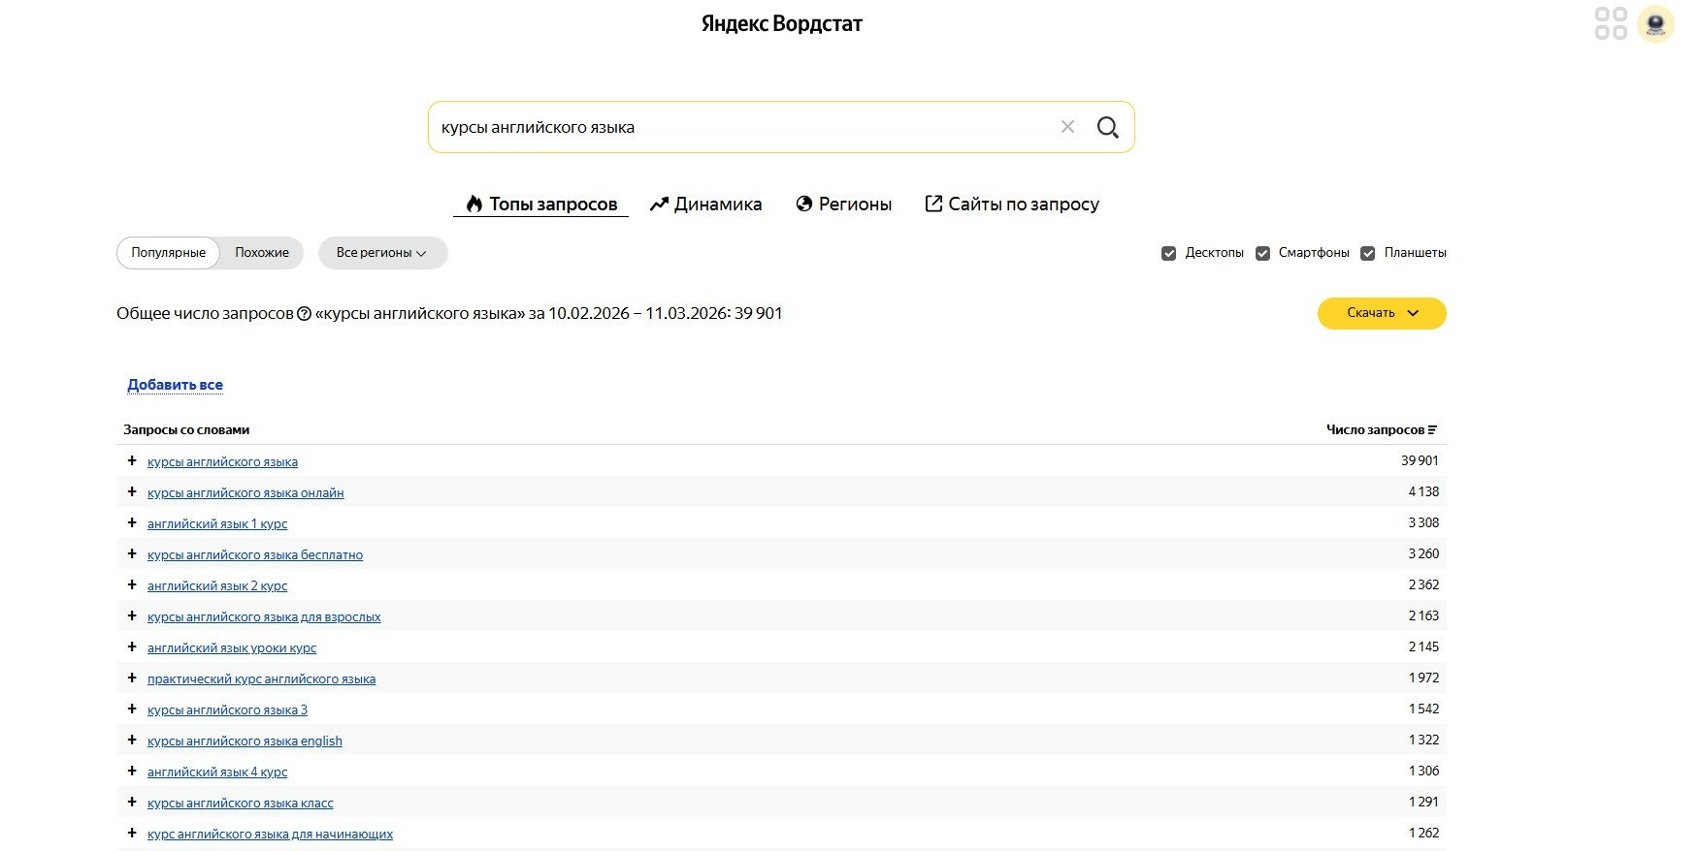The image size is (1699, 851).
Task: Open the user profile avatar
Action: 1655,24
